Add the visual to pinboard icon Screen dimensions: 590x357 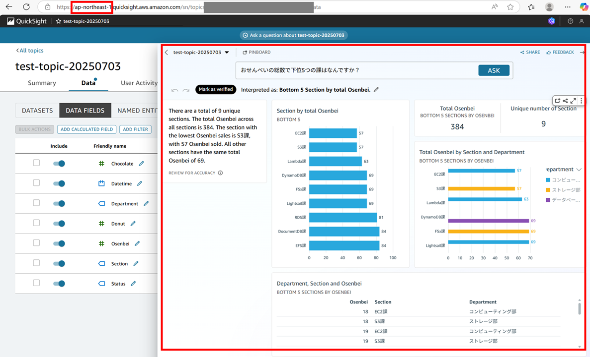pyautogui.click(x=558, y=101)
